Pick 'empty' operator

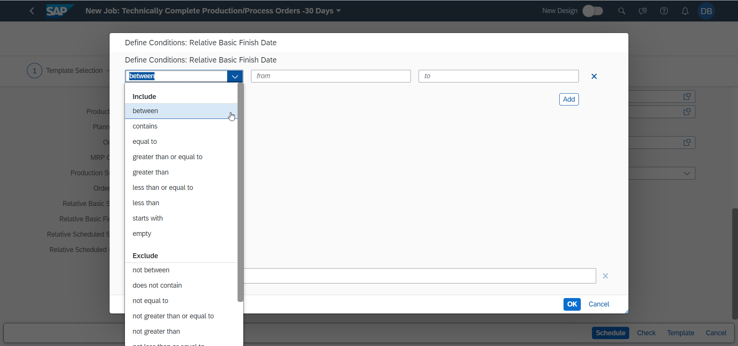coord(181,234)
